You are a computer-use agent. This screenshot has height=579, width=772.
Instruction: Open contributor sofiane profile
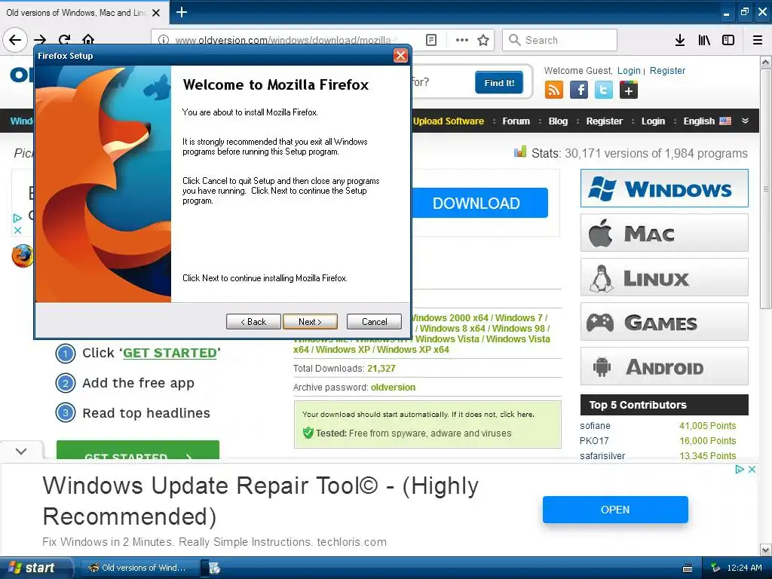coord(595,426)
